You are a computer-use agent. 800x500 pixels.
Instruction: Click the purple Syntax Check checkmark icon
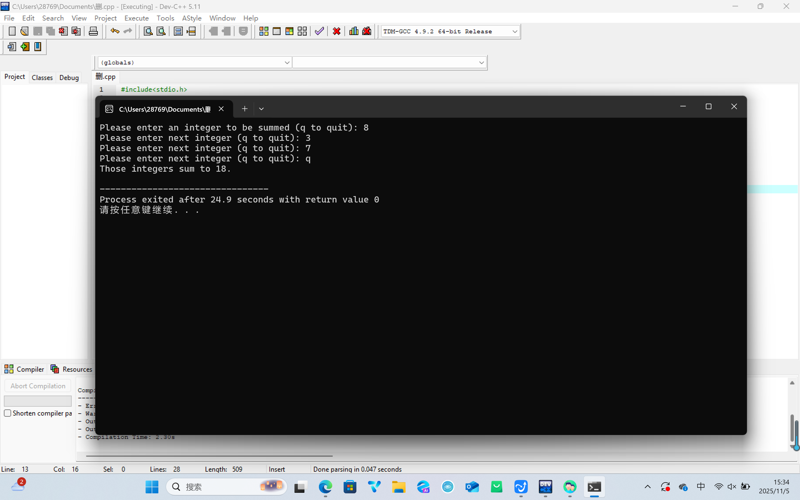point(319,31)
